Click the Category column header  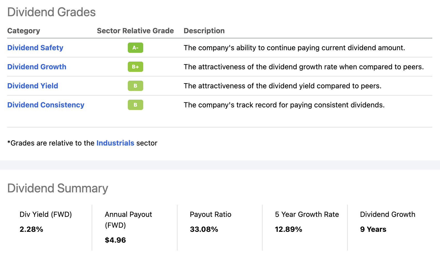pyautogui.click(x=24, y=31)
